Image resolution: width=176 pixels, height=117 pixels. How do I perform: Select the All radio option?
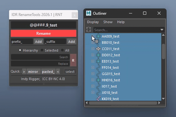tap(62, 50)
